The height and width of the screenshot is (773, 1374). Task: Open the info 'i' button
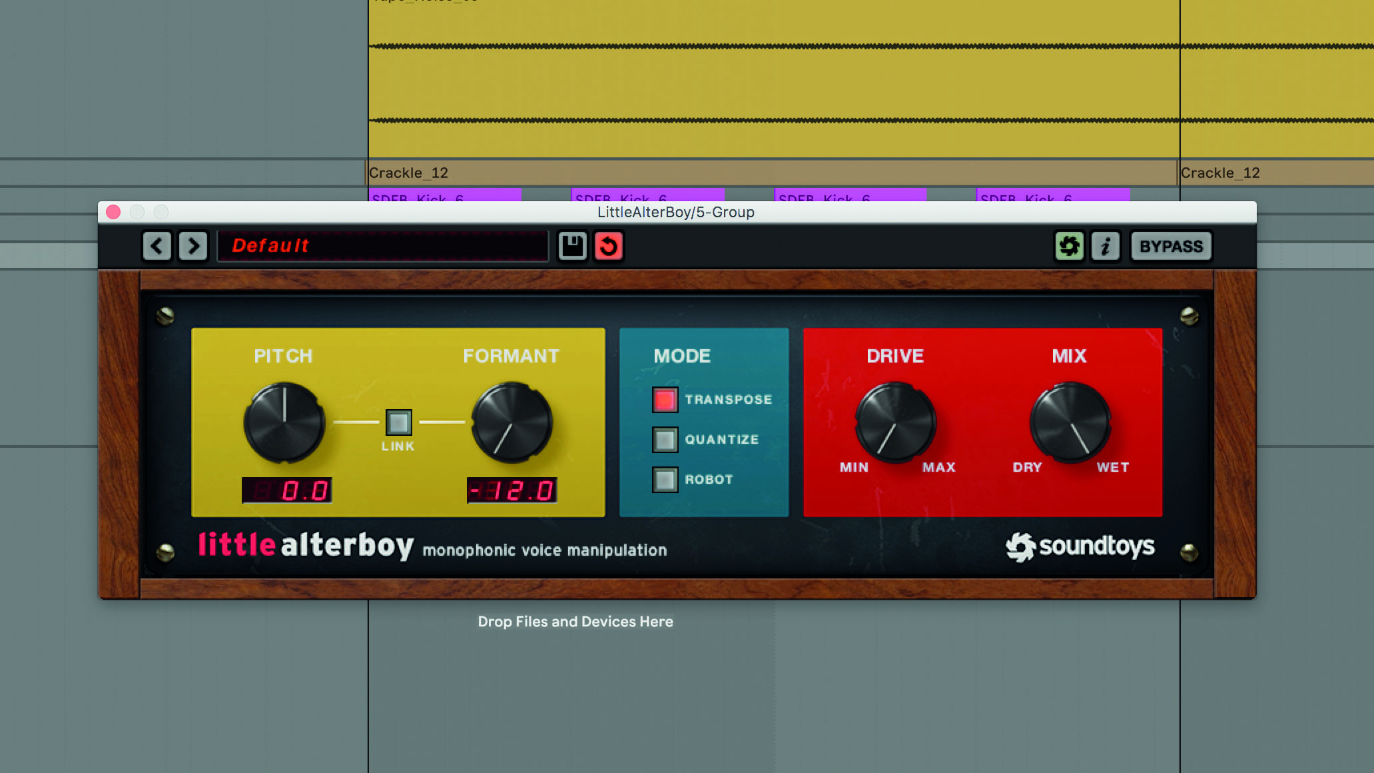pos(1106,246)
